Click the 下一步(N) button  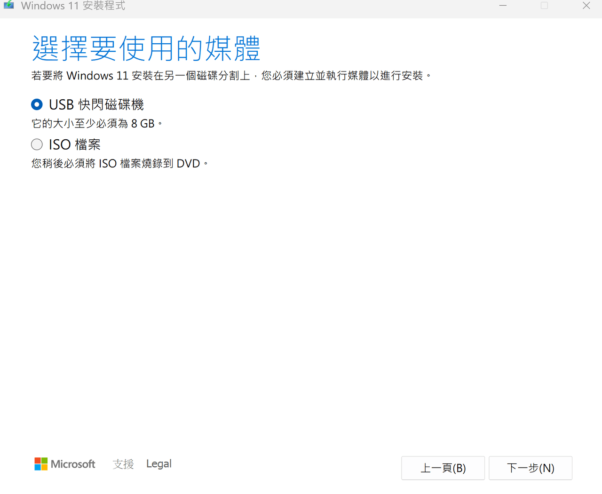pos(531,468)
